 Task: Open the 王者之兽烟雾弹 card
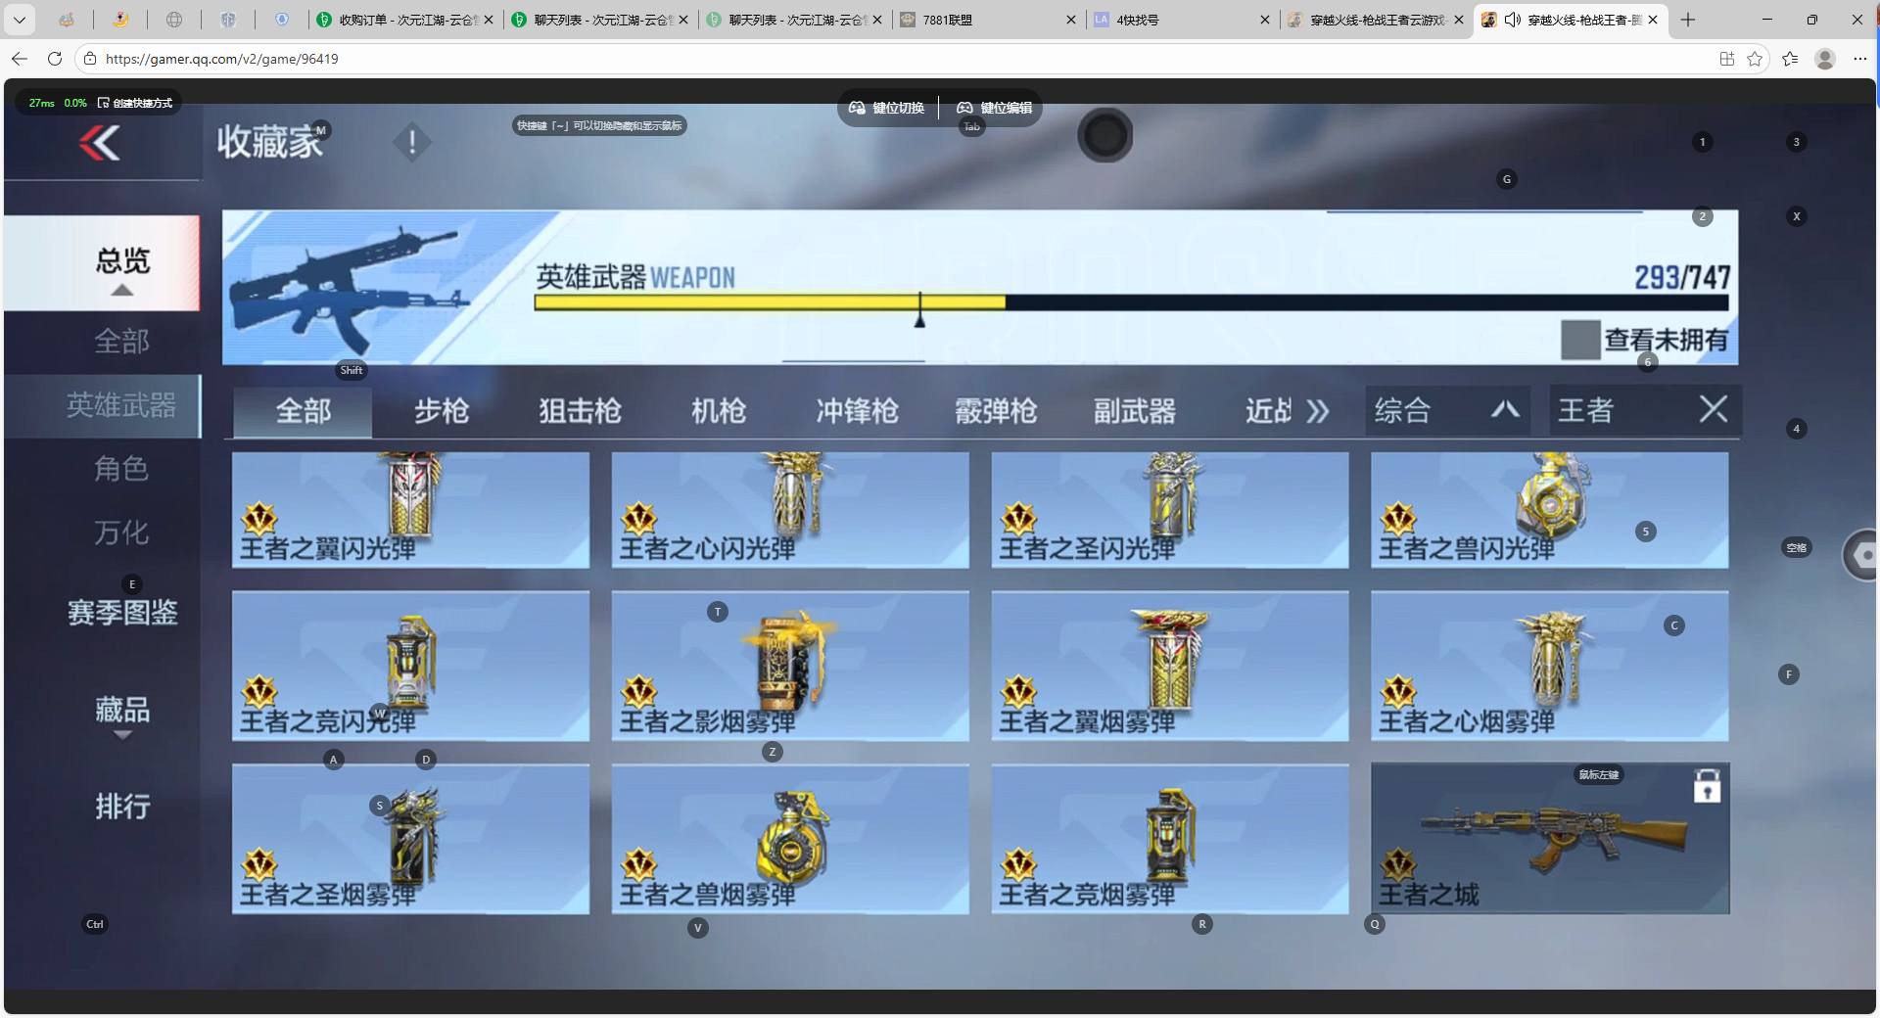click(x=790, y=839)
